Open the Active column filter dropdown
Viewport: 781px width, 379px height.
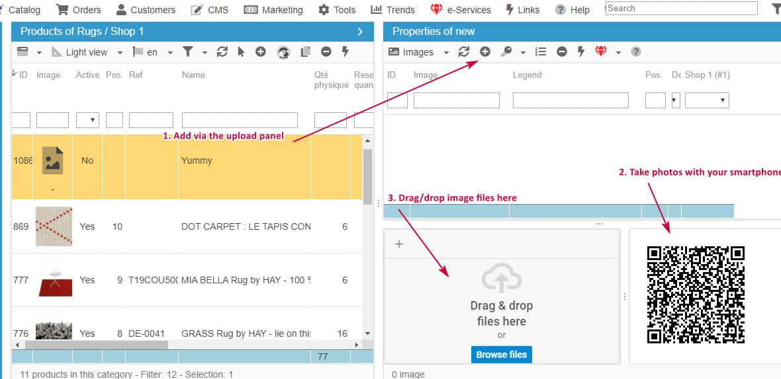87,120
